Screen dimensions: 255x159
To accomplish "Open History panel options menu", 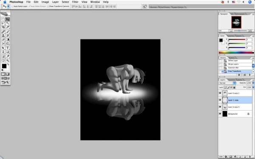I will click(253, 58).
